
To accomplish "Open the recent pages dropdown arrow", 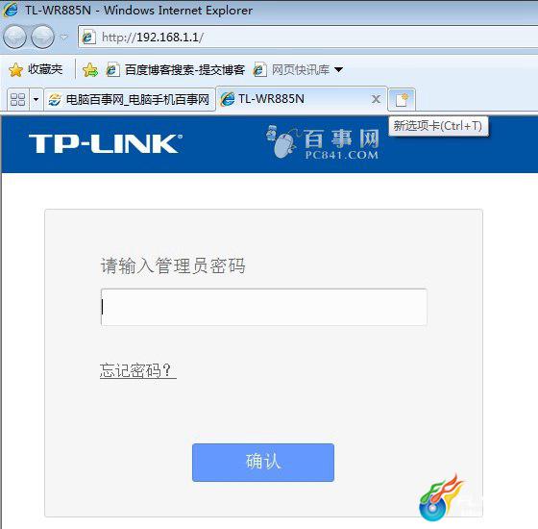I will [64, 37].
